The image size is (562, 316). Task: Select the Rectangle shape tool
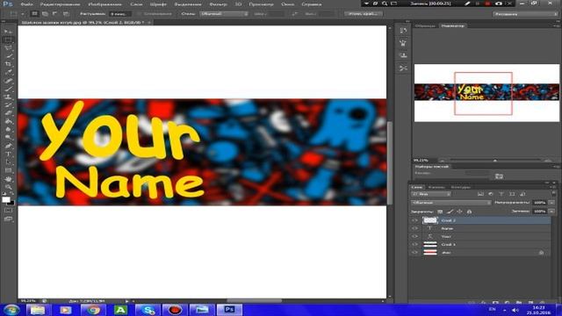pos(8,170)
